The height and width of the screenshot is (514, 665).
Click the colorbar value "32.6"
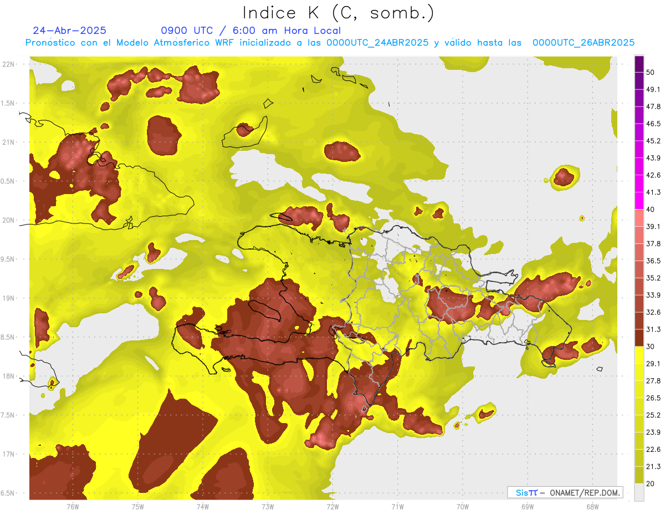(653, 312)
